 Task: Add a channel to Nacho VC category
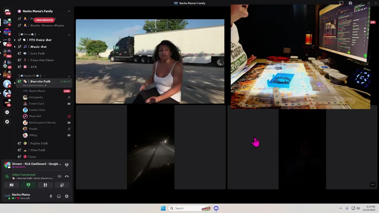click(69, 76)
